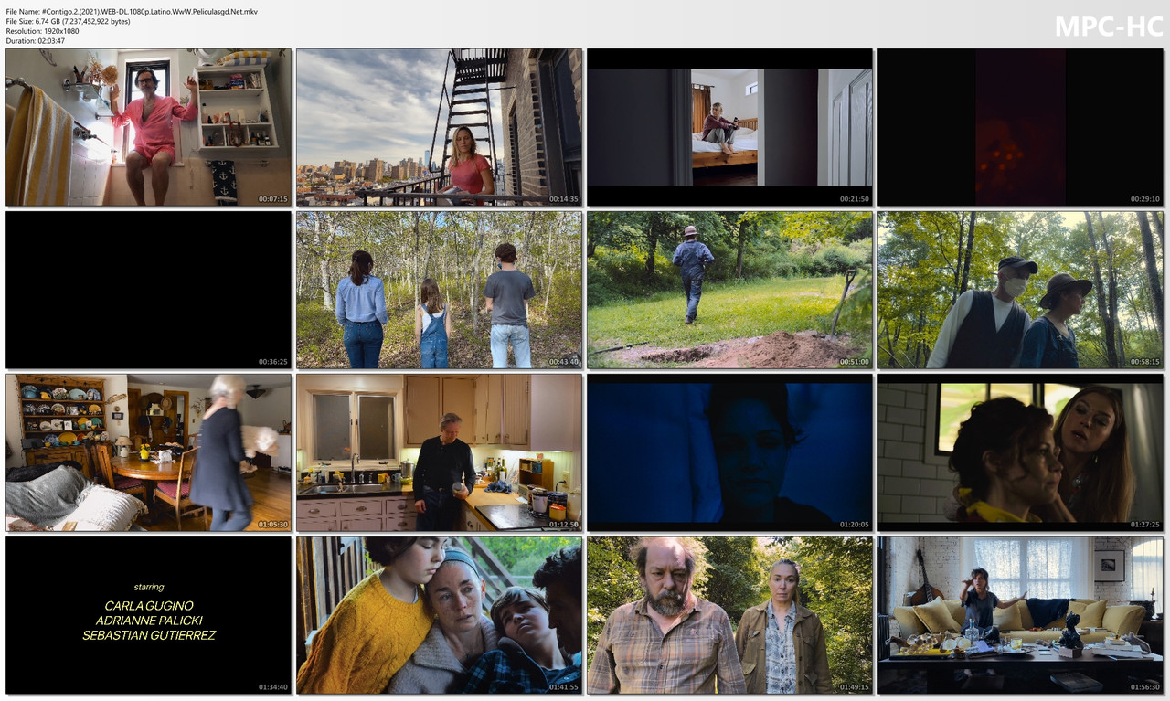The height and width of the screenshot is (701, 1170).
Task: Click the MPC-HC logo text
Action: (1109, 27)
